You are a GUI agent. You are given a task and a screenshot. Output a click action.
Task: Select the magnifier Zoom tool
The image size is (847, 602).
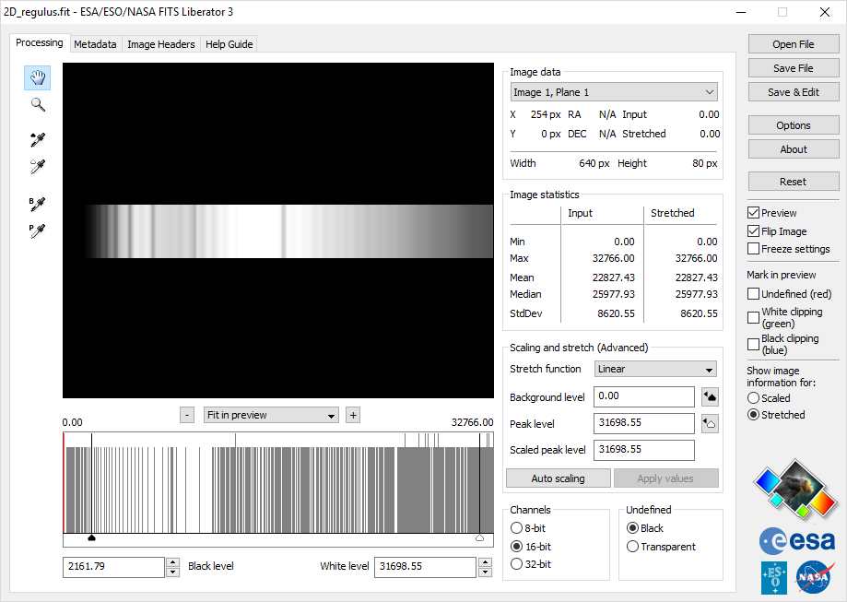pyautogui.click(x=38, y=105)
